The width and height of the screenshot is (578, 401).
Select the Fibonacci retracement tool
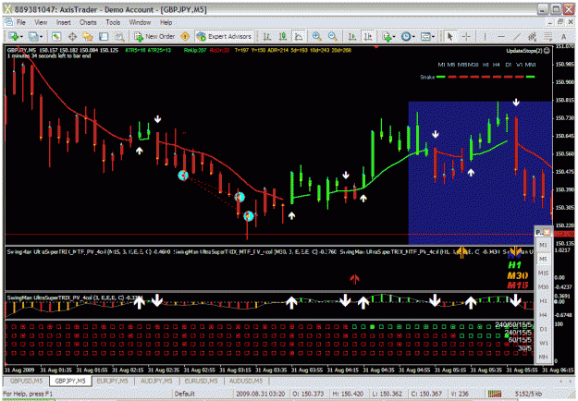pos(547,36)
